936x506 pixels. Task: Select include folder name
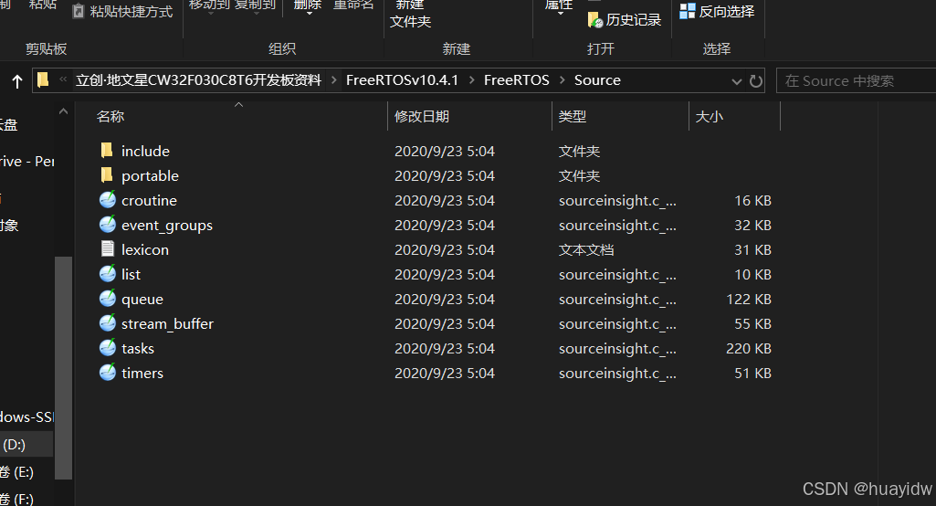pyautogui.click(x=145, y=151)
